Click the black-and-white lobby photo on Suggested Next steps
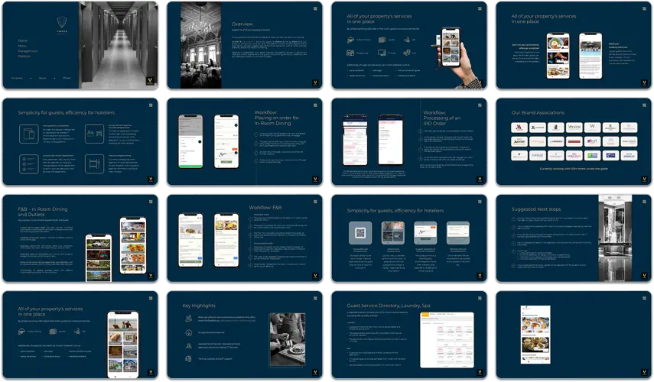The height and width of the screenshot is (382, 654). [615, 238]
